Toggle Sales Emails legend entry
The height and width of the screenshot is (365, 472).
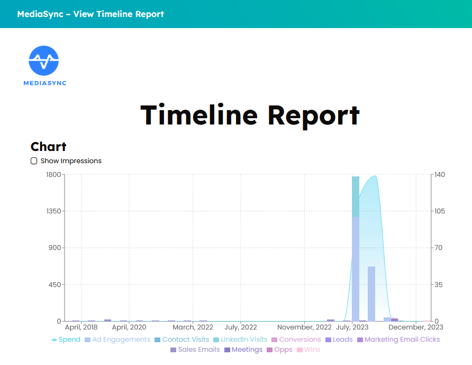[x=195, y=350]
